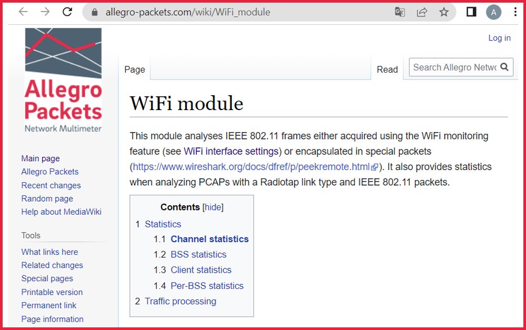Open the profile avatar "A"
Screen dimensions: 526x330
(493, 13)
